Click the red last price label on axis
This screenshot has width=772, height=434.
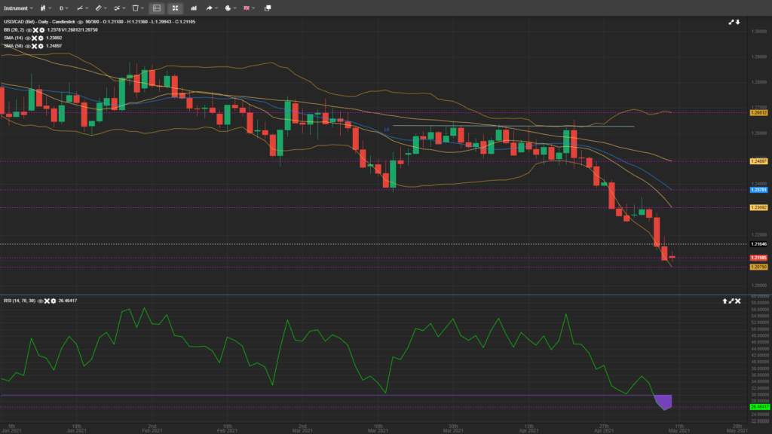(x=758, y=258)
